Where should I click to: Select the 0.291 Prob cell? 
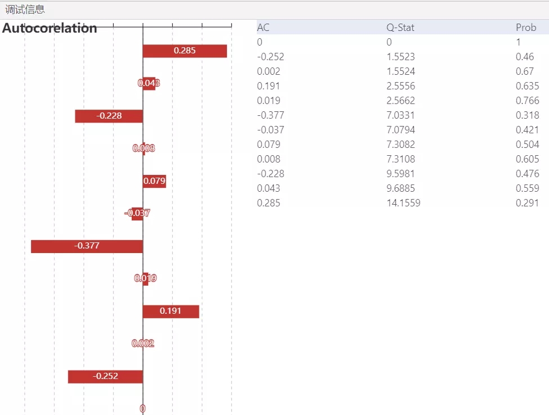tap(527, 203)
